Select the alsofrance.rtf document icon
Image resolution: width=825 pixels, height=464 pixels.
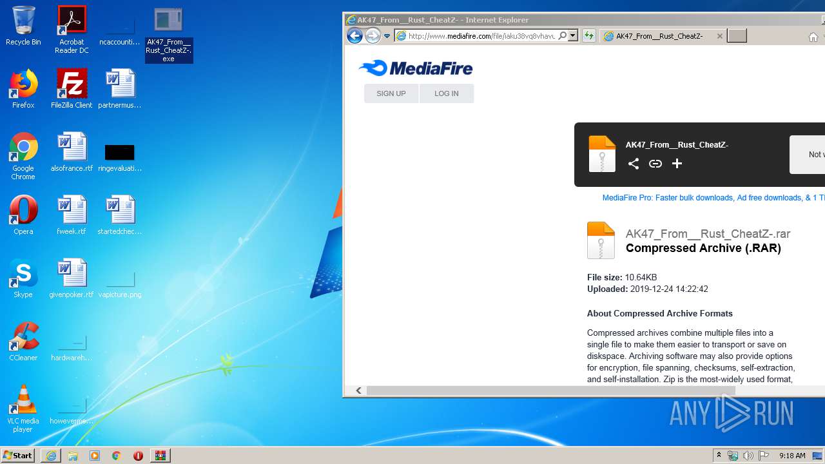72,152
